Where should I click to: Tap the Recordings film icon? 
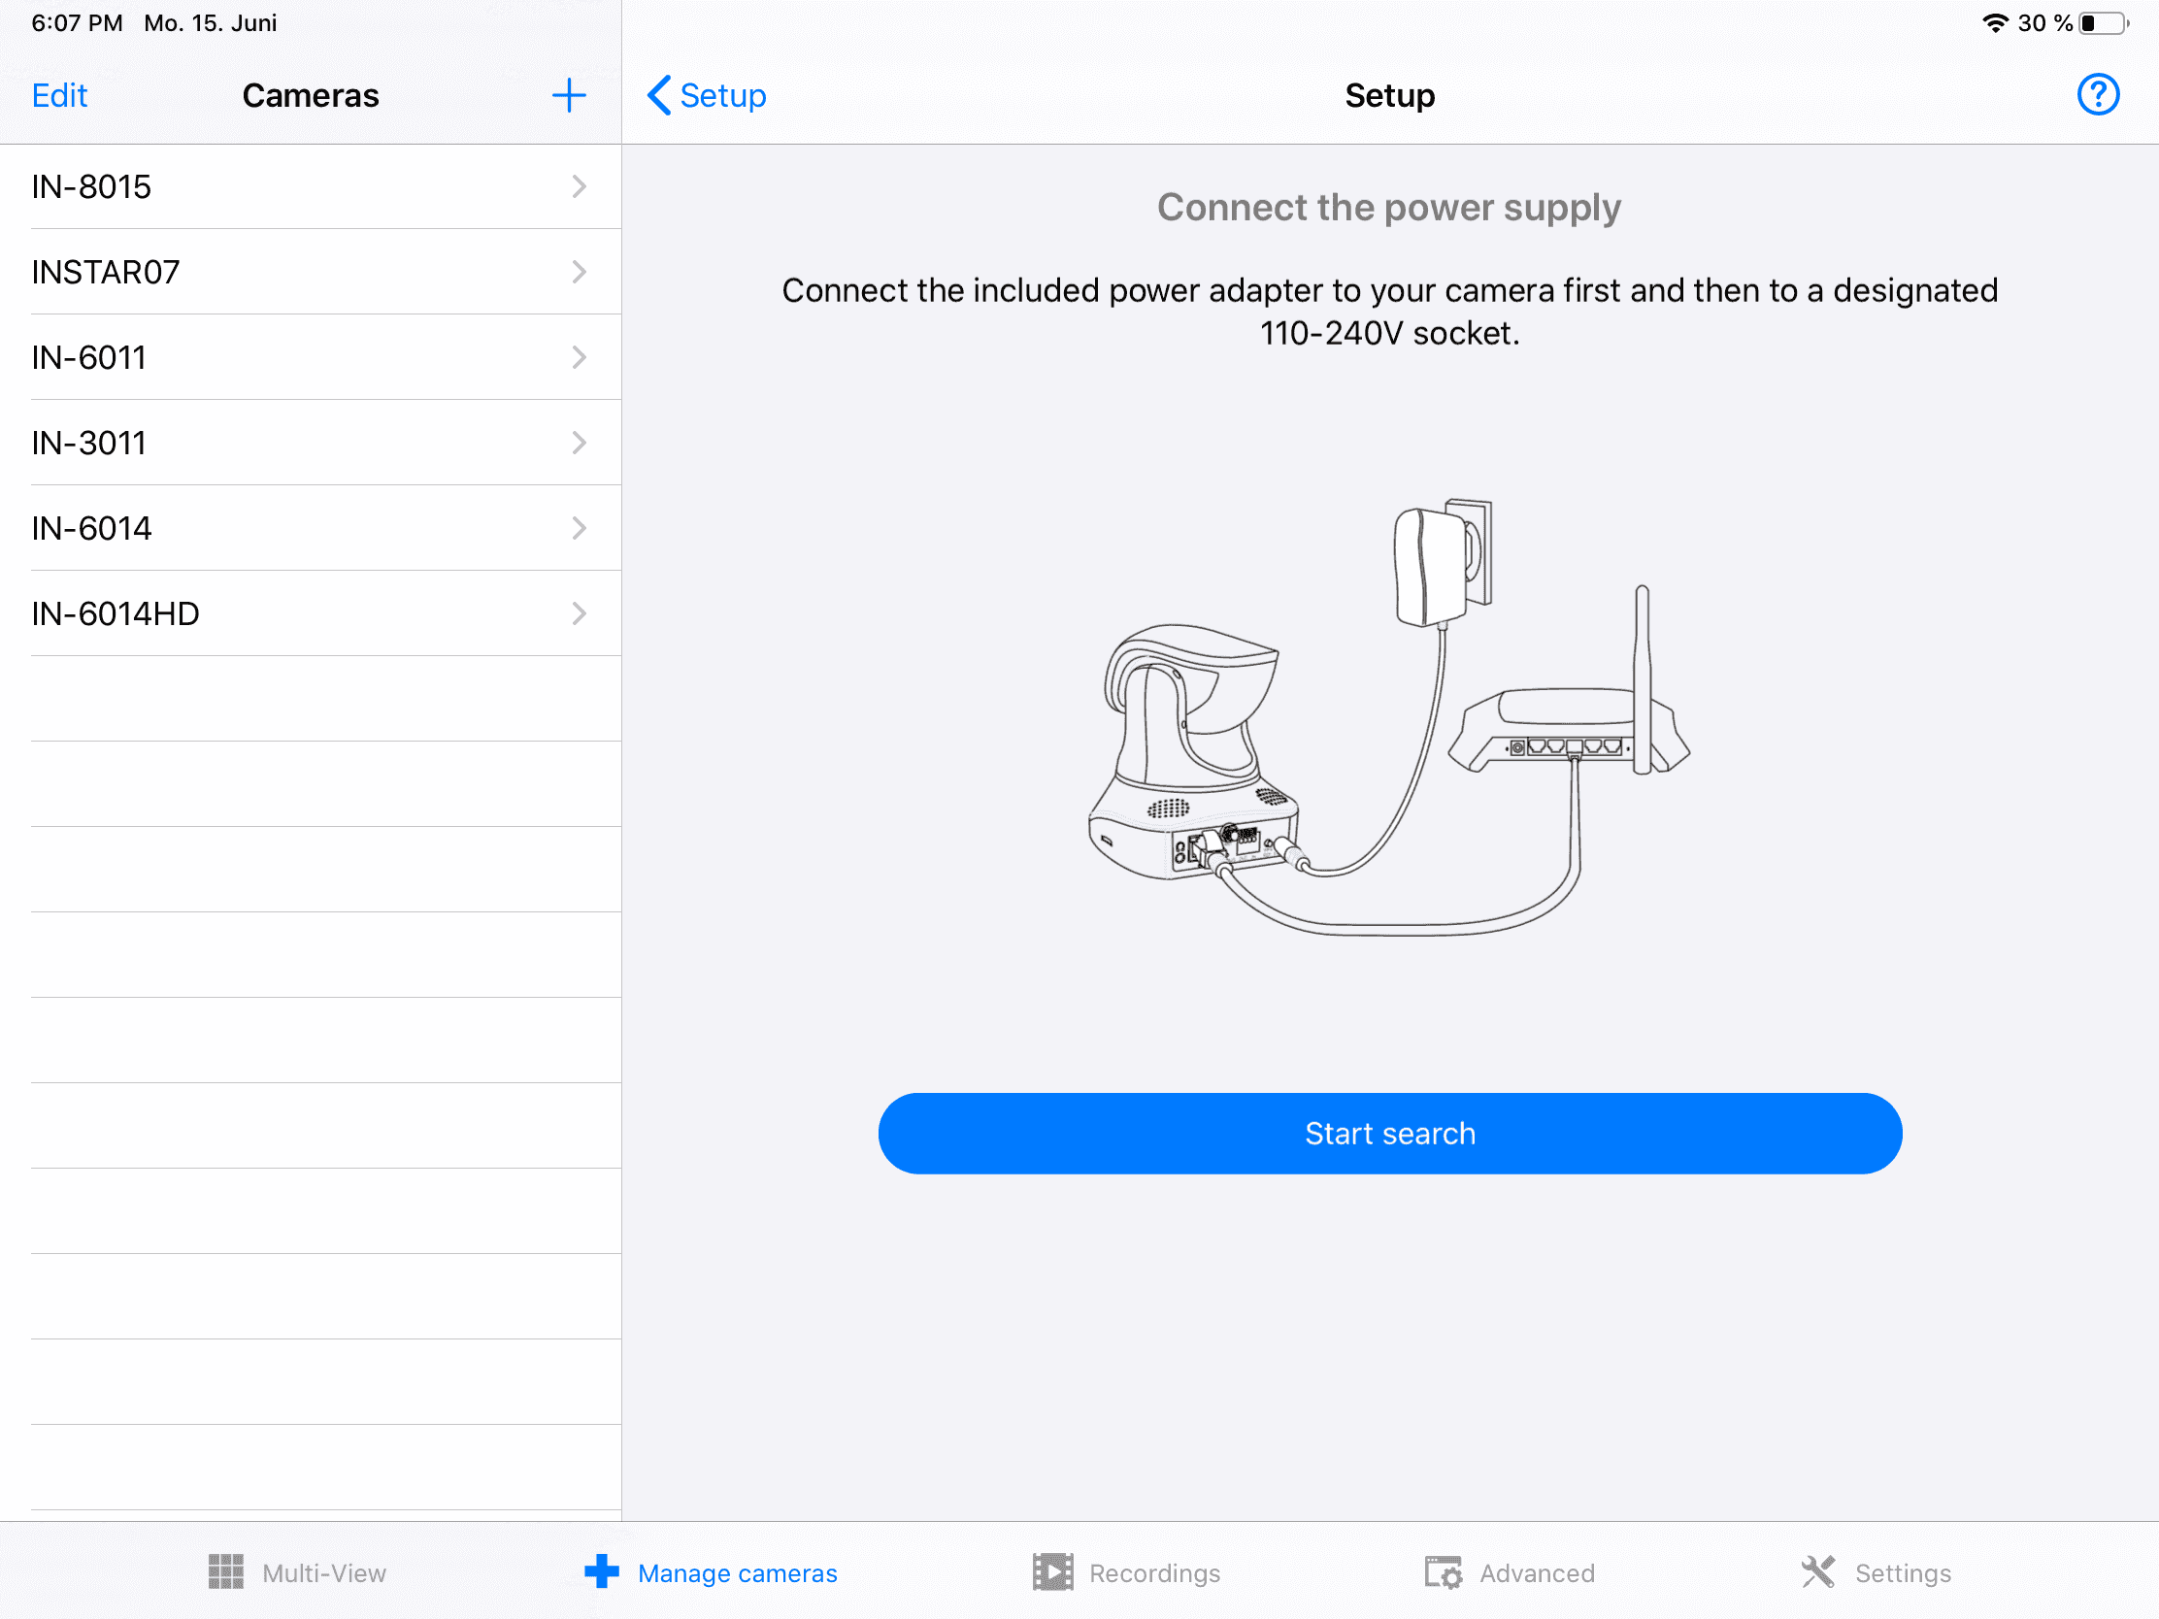point(1052,1572)
